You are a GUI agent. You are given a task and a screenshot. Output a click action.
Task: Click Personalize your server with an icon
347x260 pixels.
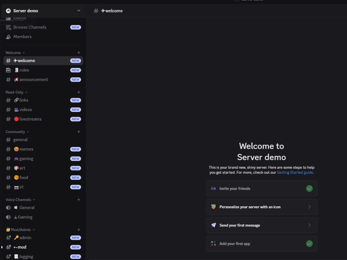[262, 207]
